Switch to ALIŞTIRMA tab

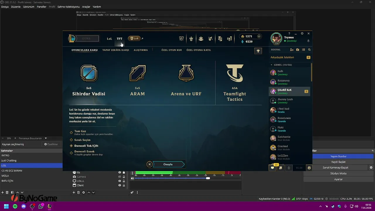(141, 50)
